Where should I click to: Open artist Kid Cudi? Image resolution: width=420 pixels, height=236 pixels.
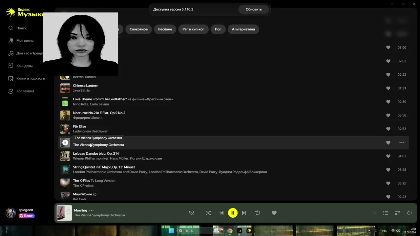coord(79,199)
